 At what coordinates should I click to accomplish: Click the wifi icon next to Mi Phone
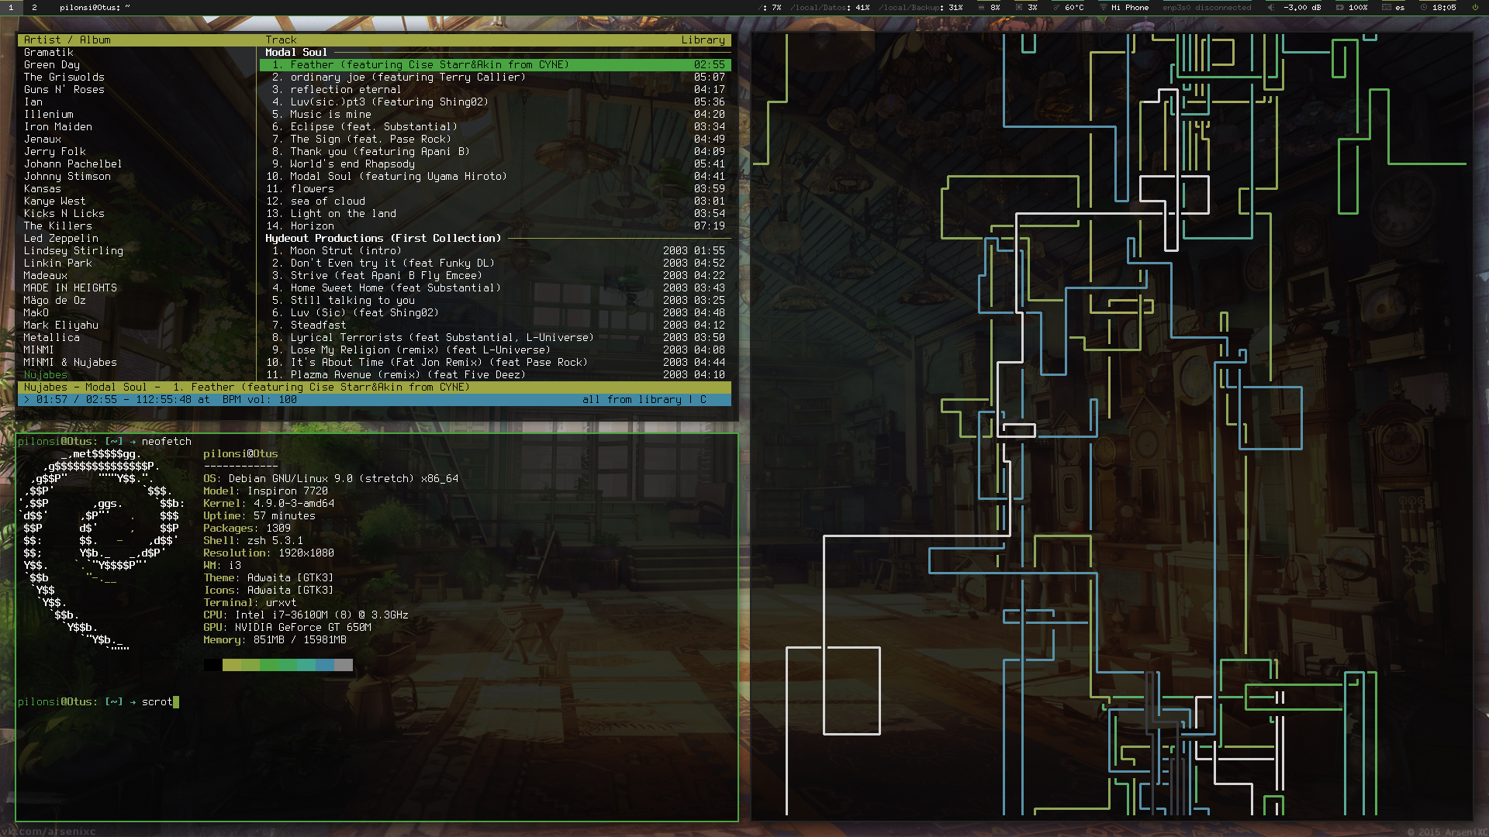coord(1103,7)
